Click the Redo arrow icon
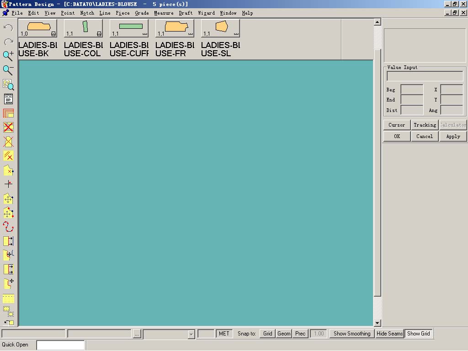This screenshot has height=351, width=468. tap(8, 42)
